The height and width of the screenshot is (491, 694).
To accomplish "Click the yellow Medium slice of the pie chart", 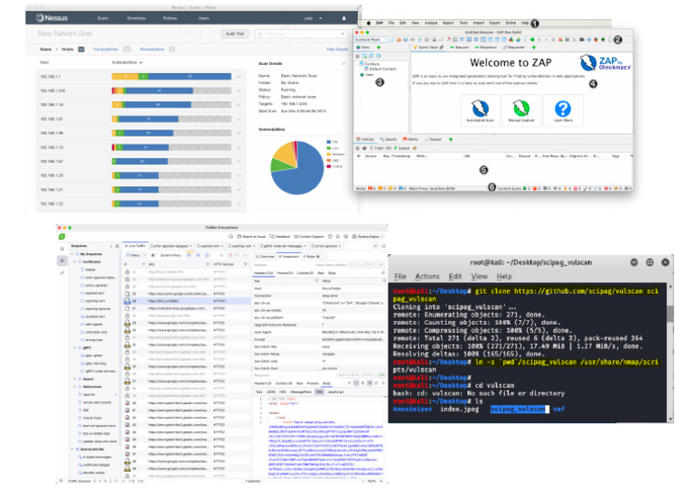I will 284,155.
